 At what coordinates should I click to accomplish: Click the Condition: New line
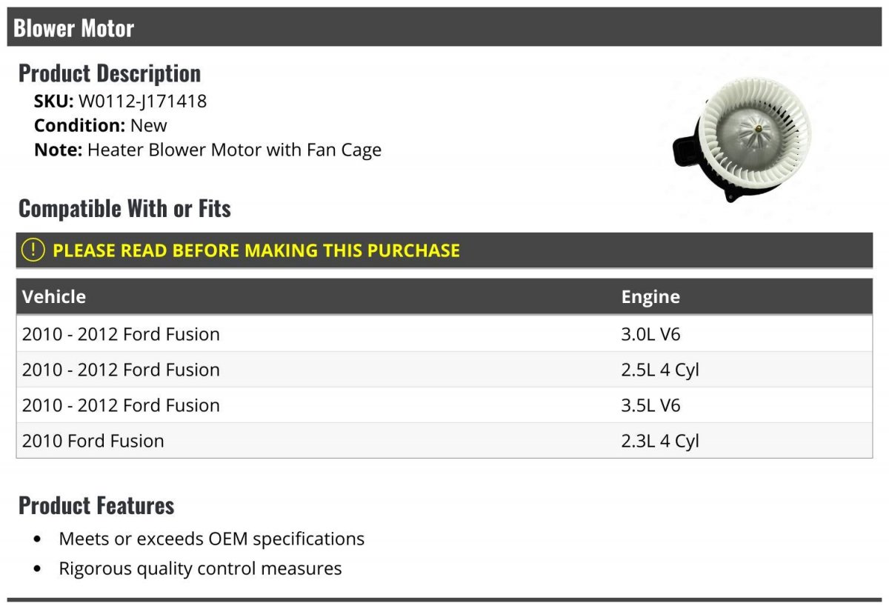coord(101,125)
